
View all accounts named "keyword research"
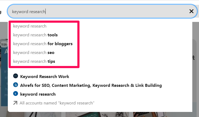pyautogui.click(x=57, y=103)
